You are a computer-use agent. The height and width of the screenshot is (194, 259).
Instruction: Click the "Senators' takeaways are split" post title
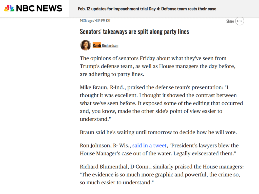tap(134, 31)
